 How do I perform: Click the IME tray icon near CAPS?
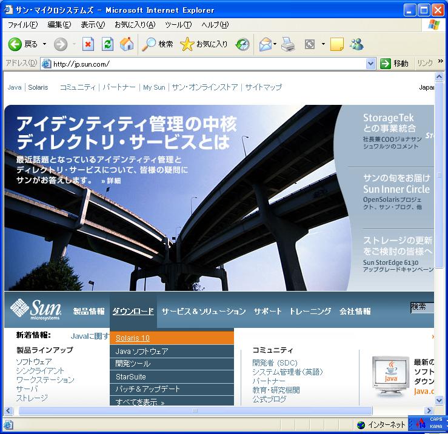pos(420,424)
